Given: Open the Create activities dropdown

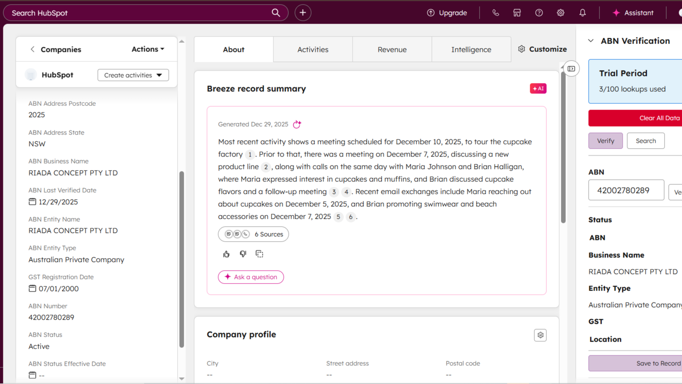Looking at the screenshot, I should pos(133,75).
